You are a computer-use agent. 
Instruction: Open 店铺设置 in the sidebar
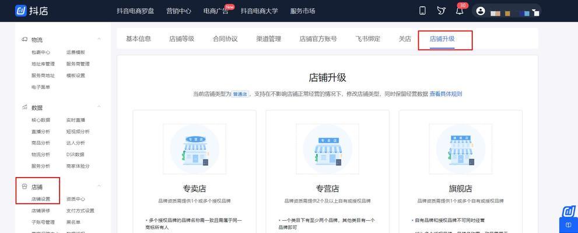coord(41,199)
